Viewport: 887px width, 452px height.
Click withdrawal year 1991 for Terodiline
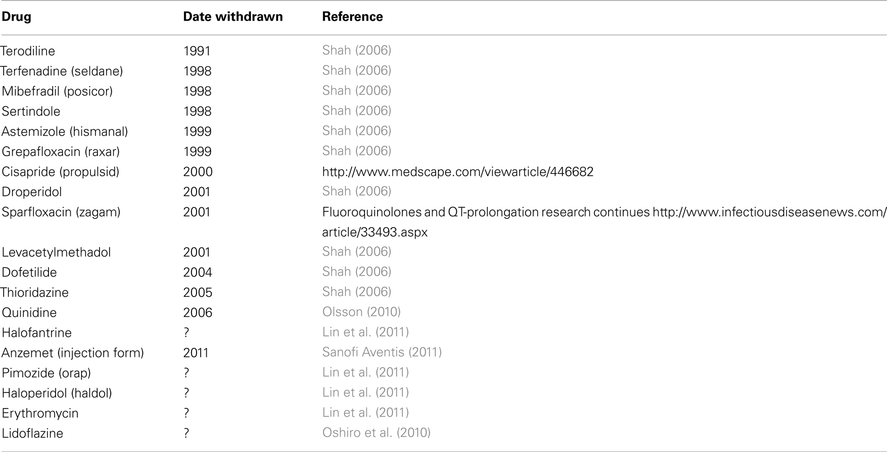[x=197, y=51]
